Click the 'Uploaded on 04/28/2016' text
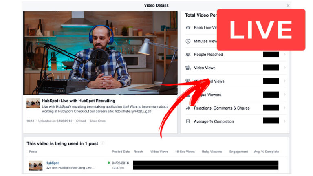313x176 pixels. pos(55,121)
